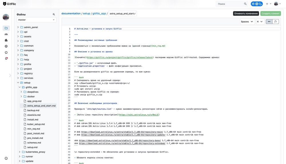Click line 1 heading in the editor
Screen dimensions: 286x164
click(x=98, y=29)
